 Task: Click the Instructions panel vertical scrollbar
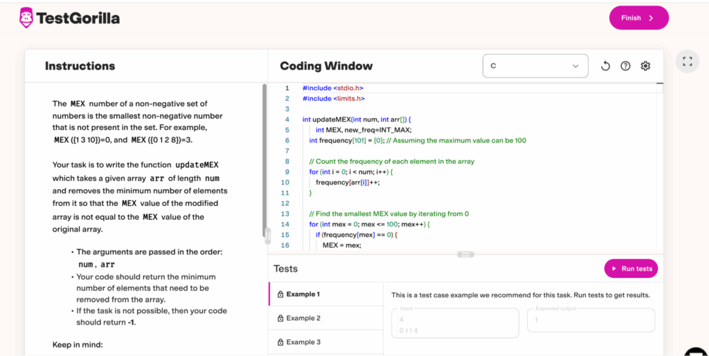coord(264,160)
